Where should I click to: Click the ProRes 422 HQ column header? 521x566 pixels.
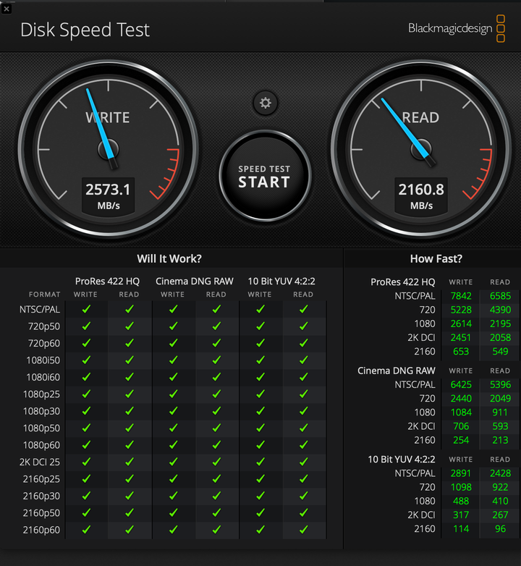[x=107, y=282]
